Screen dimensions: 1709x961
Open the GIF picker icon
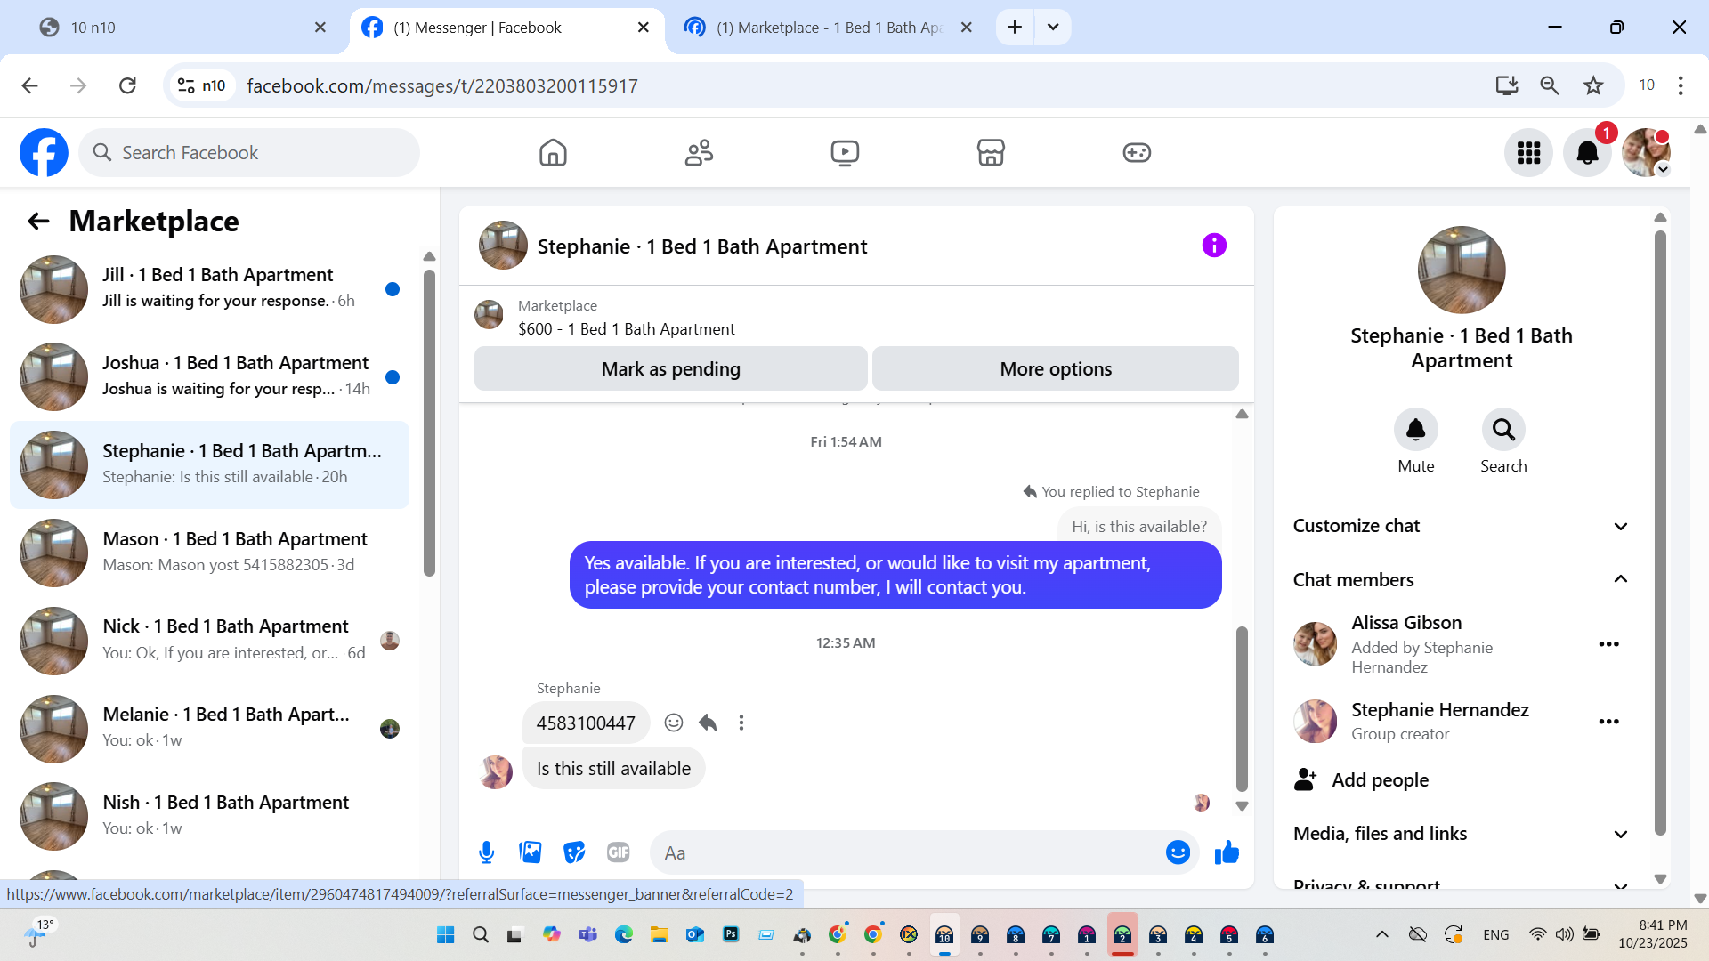coord(618,852)
